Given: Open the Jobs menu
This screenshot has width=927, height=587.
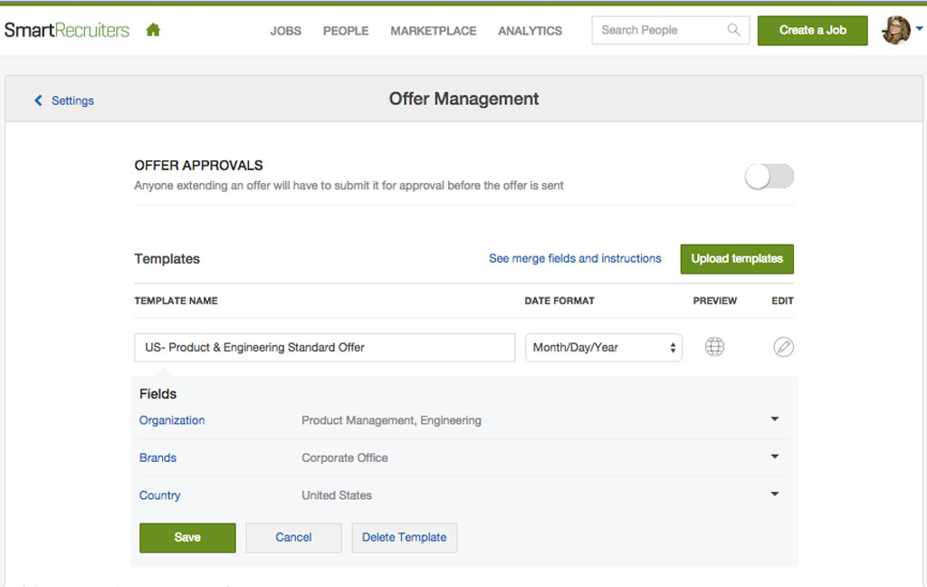Looking at the screenshot, I should (285, 31).
